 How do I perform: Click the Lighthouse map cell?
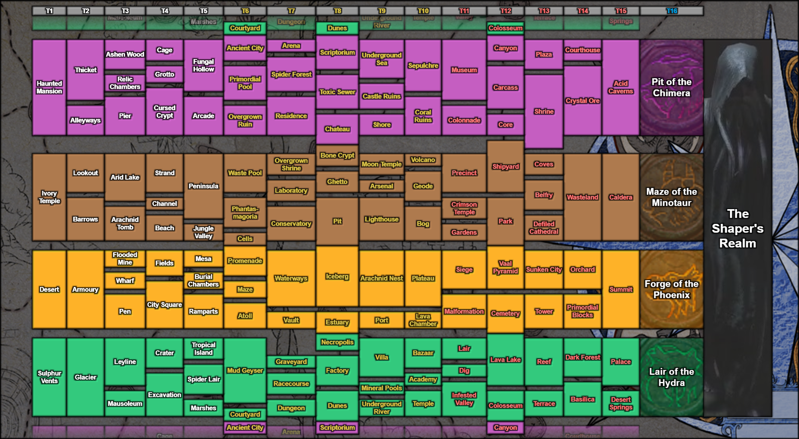point(382,219)
